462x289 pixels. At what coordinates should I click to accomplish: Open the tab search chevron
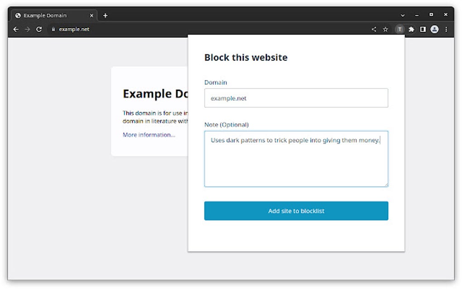click(x=403, y=15)
